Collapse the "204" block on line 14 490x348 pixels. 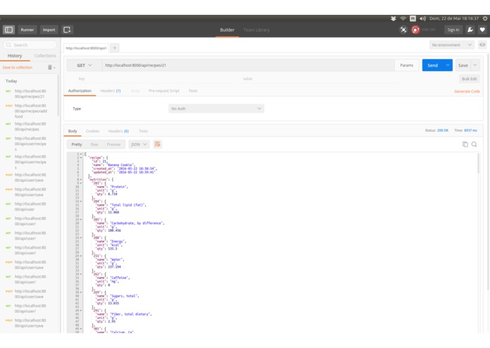pos(81,201)
